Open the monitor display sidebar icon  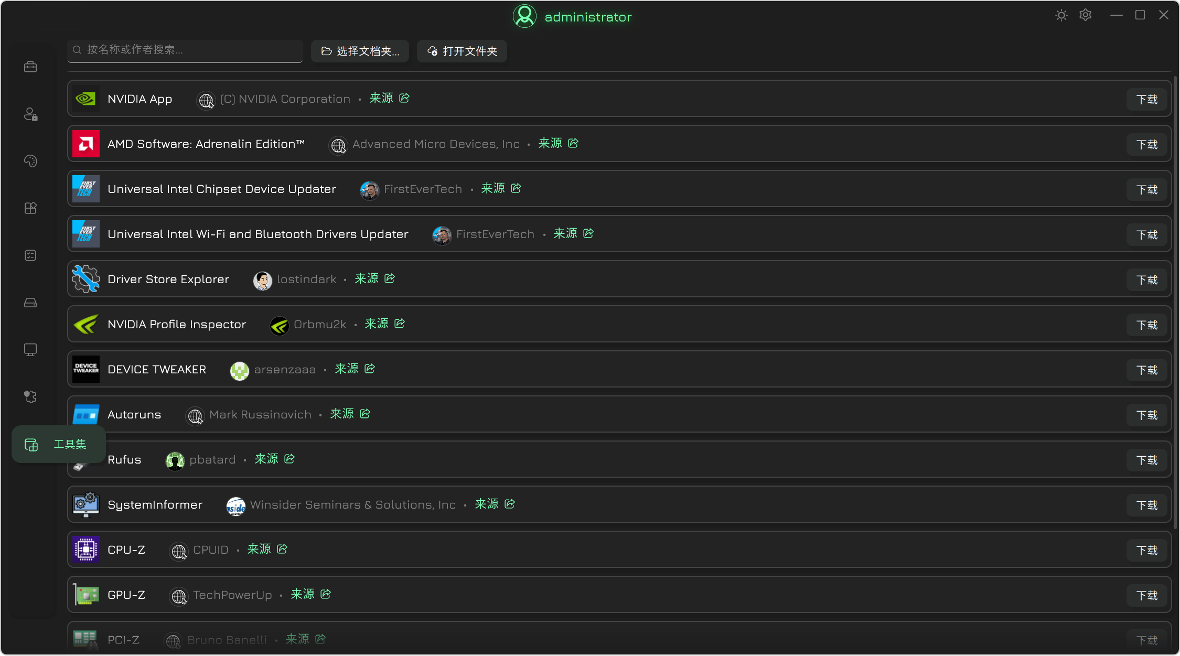(30, 350)
